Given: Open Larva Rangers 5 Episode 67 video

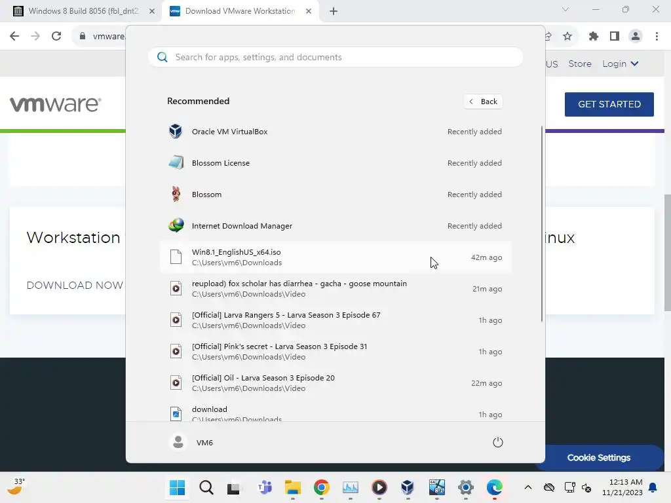Looking at the screenshot, I should click(x=335, y=320).
